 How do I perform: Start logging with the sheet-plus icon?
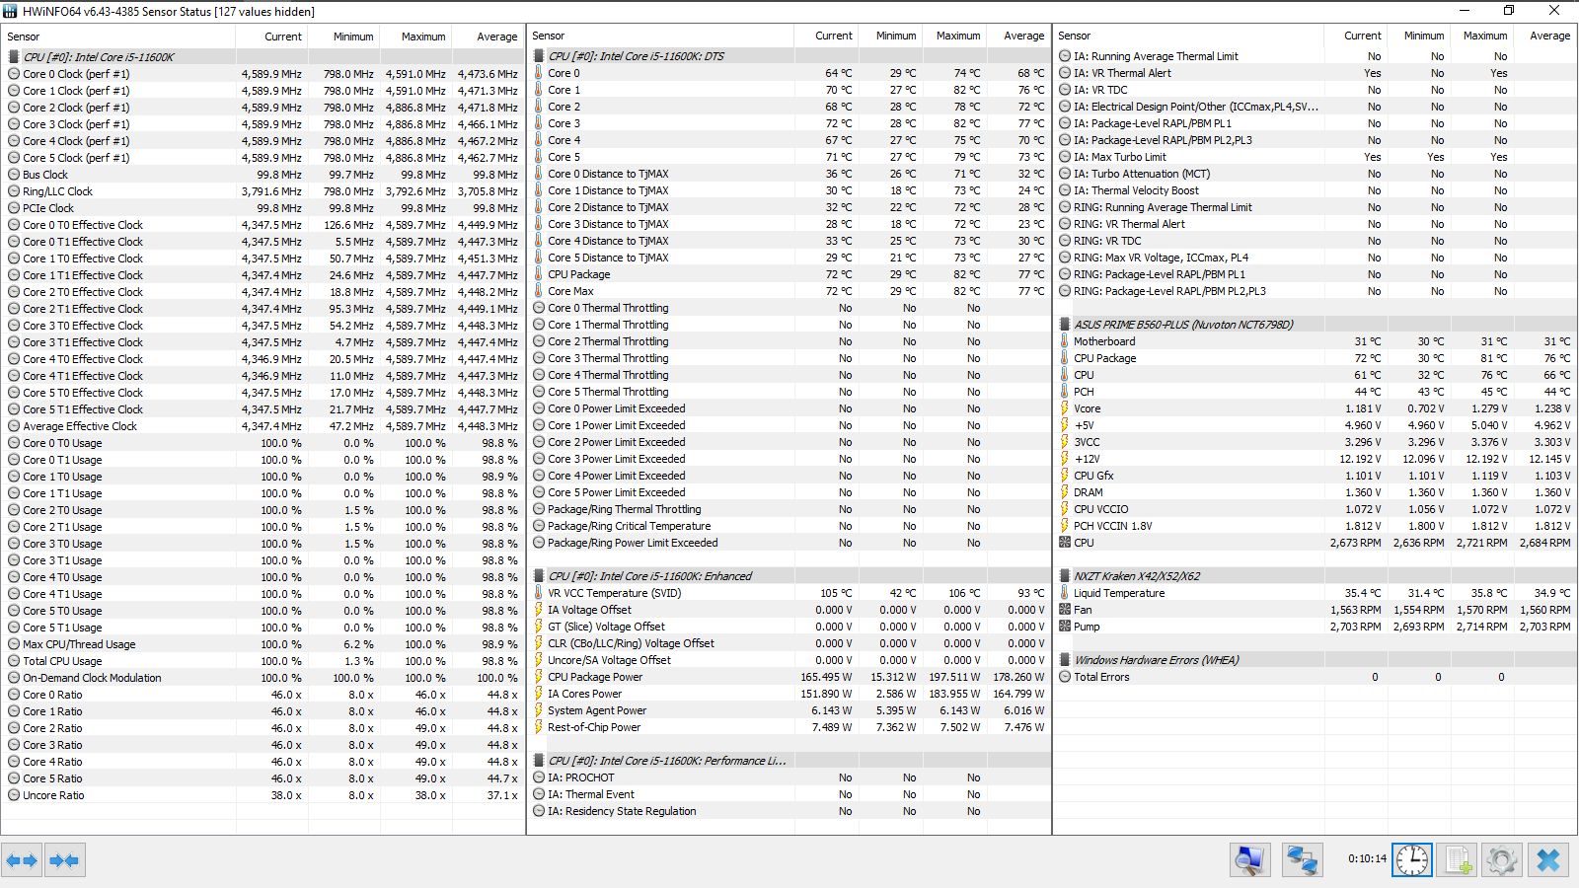point(1457,860)
